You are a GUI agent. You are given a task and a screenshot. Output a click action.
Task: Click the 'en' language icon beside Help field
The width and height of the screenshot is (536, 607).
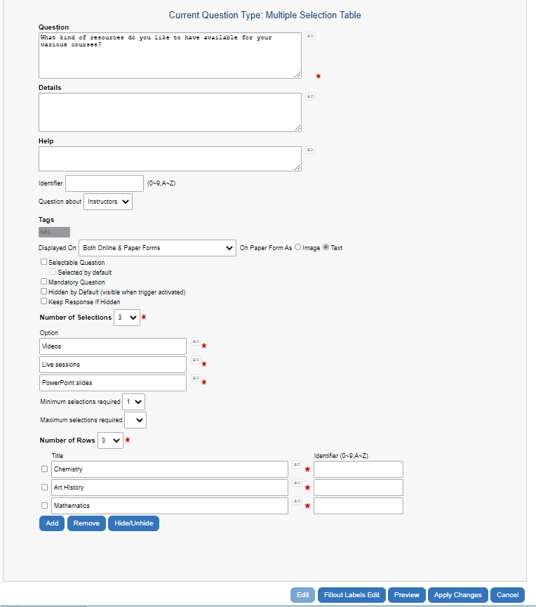coord(310,150)
